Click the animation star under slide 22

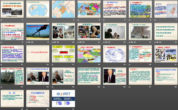(x=1, y=87)
